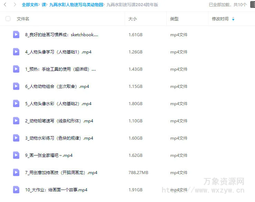Image resolution: width=255 pixels, height=202 pixels.
Task: Click the video icon for 2_动物铅笔速写
Action: [x=16, y=121]
